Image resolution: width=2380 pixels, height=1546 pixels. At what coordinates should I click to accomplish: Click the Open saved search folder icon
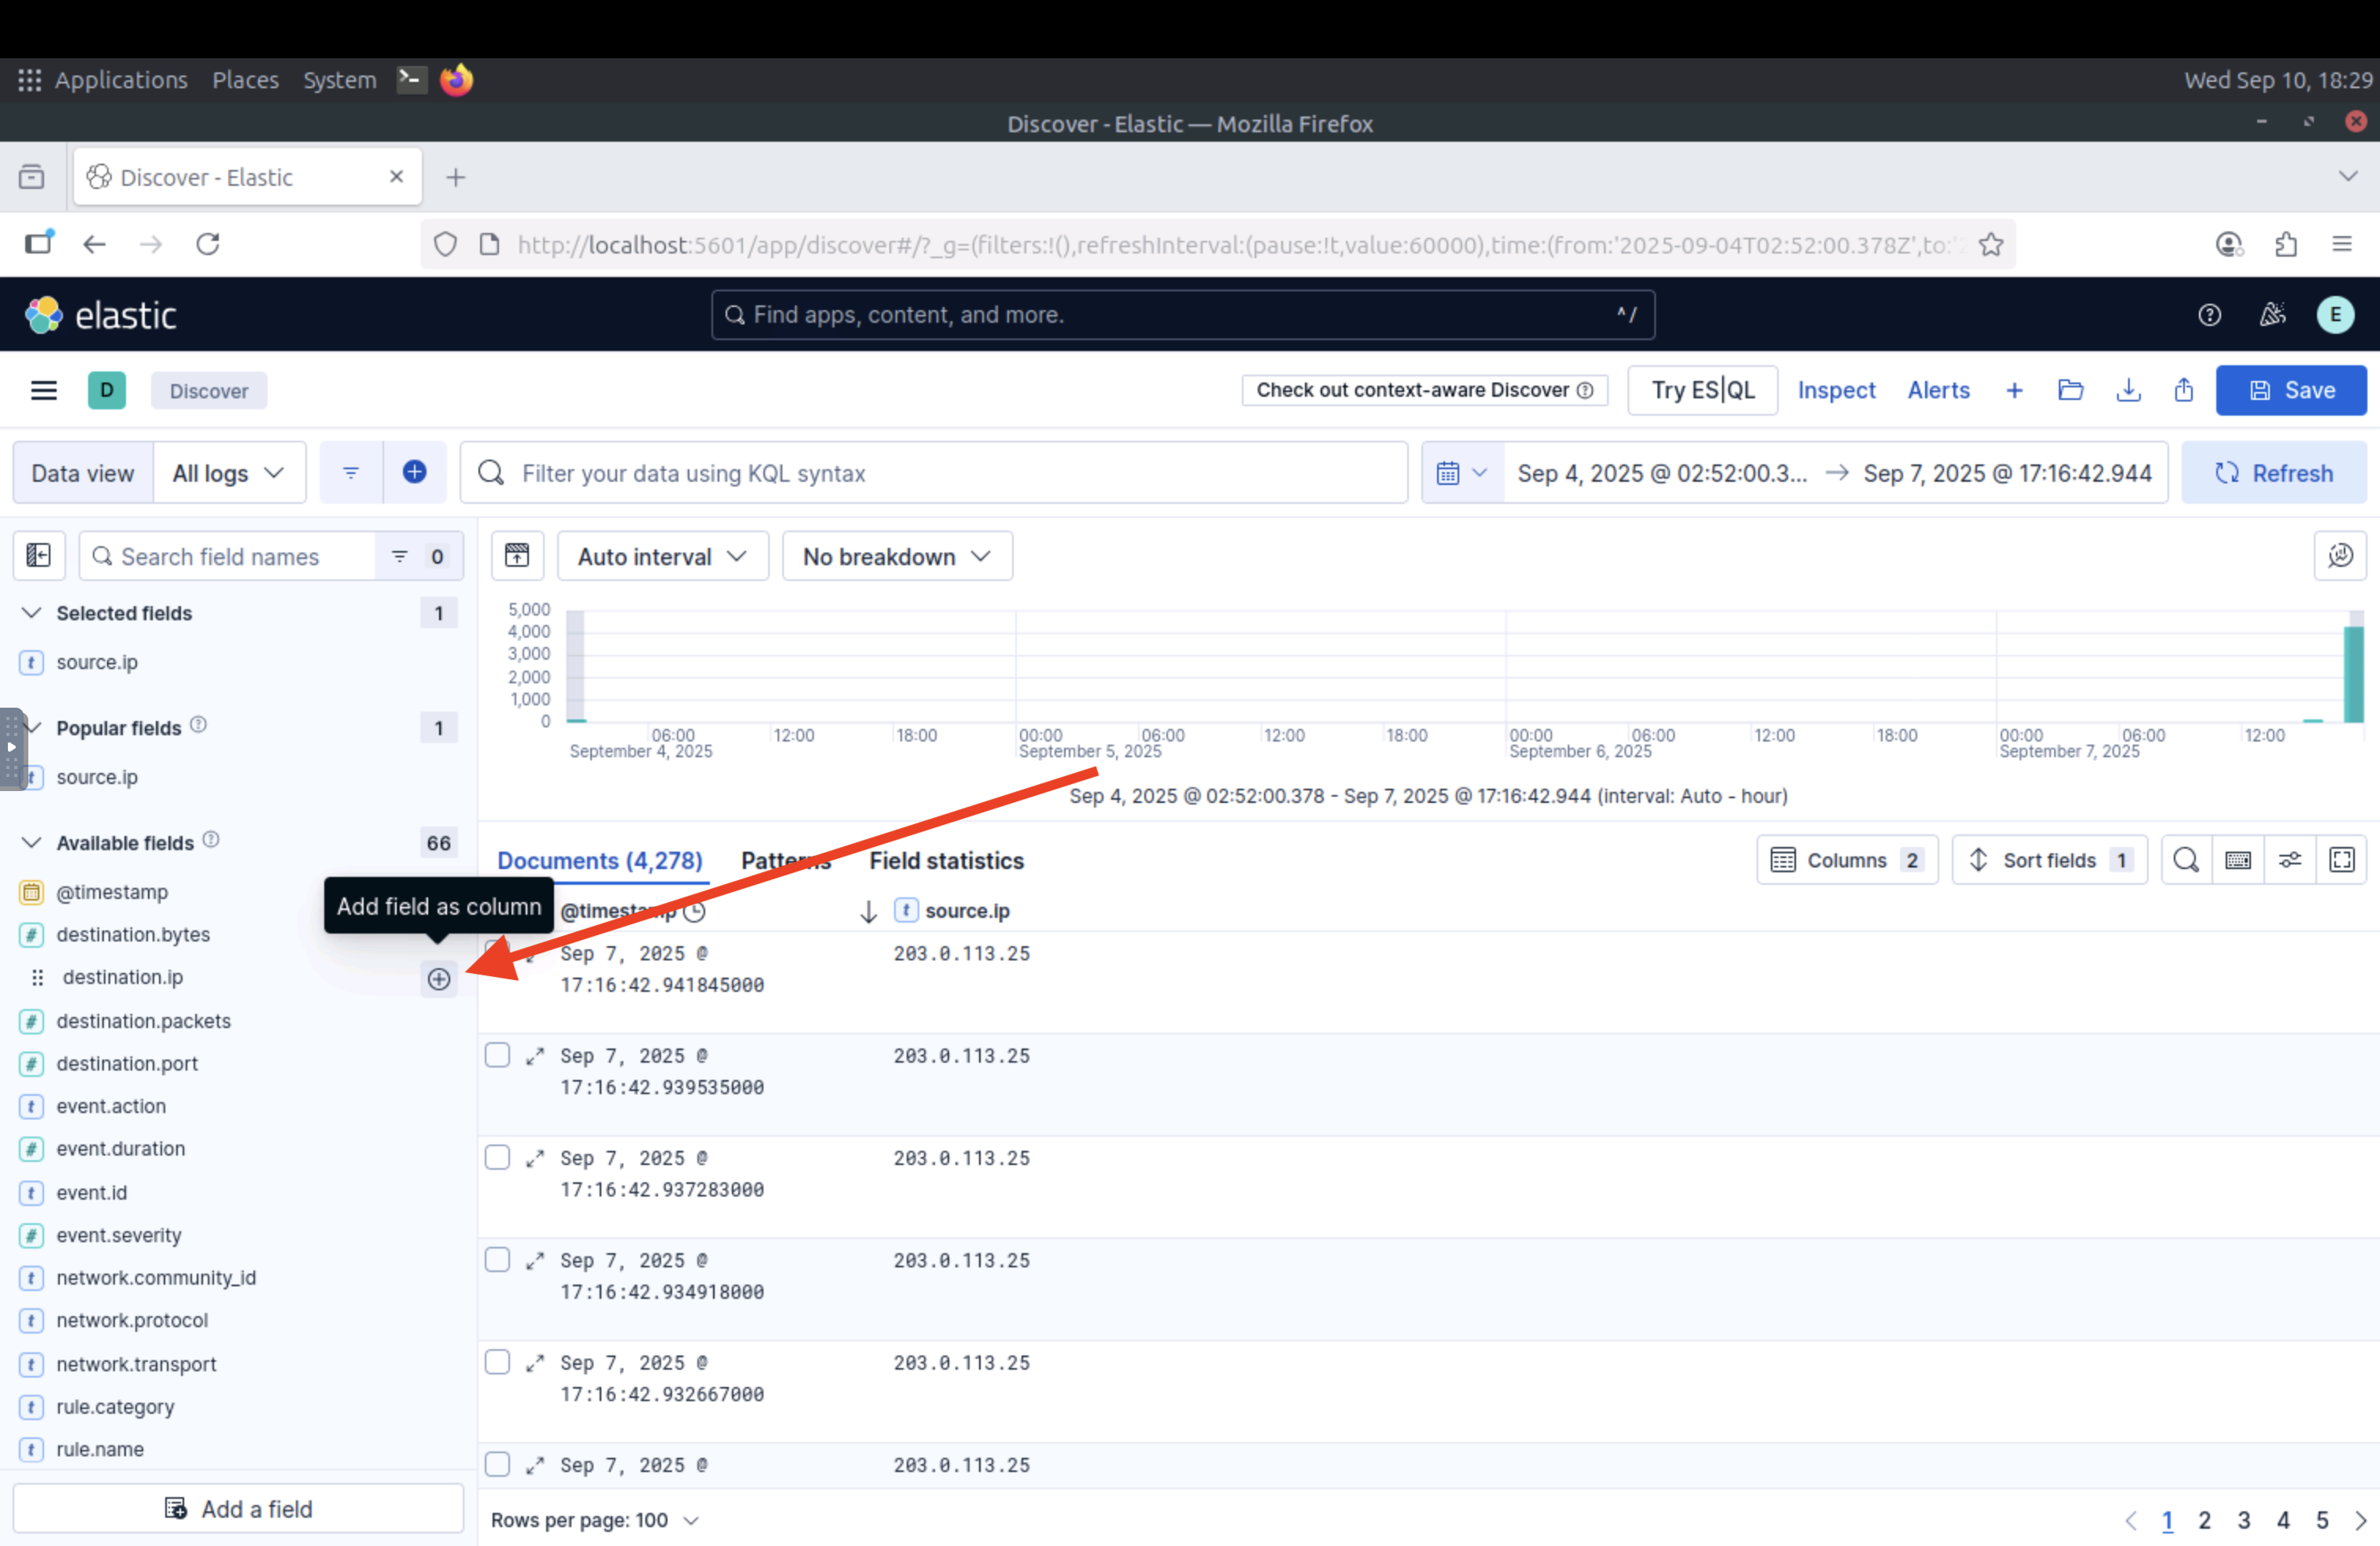coord(2070,390)
